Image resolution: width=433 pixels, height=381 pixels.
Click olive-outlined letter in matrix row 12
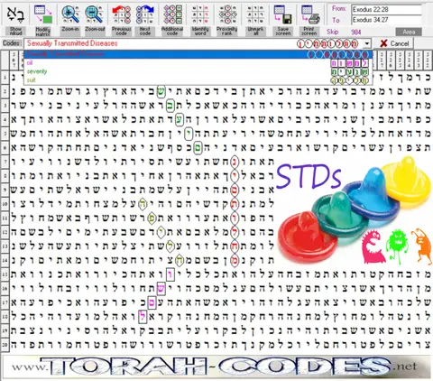(x=161, y=232)
